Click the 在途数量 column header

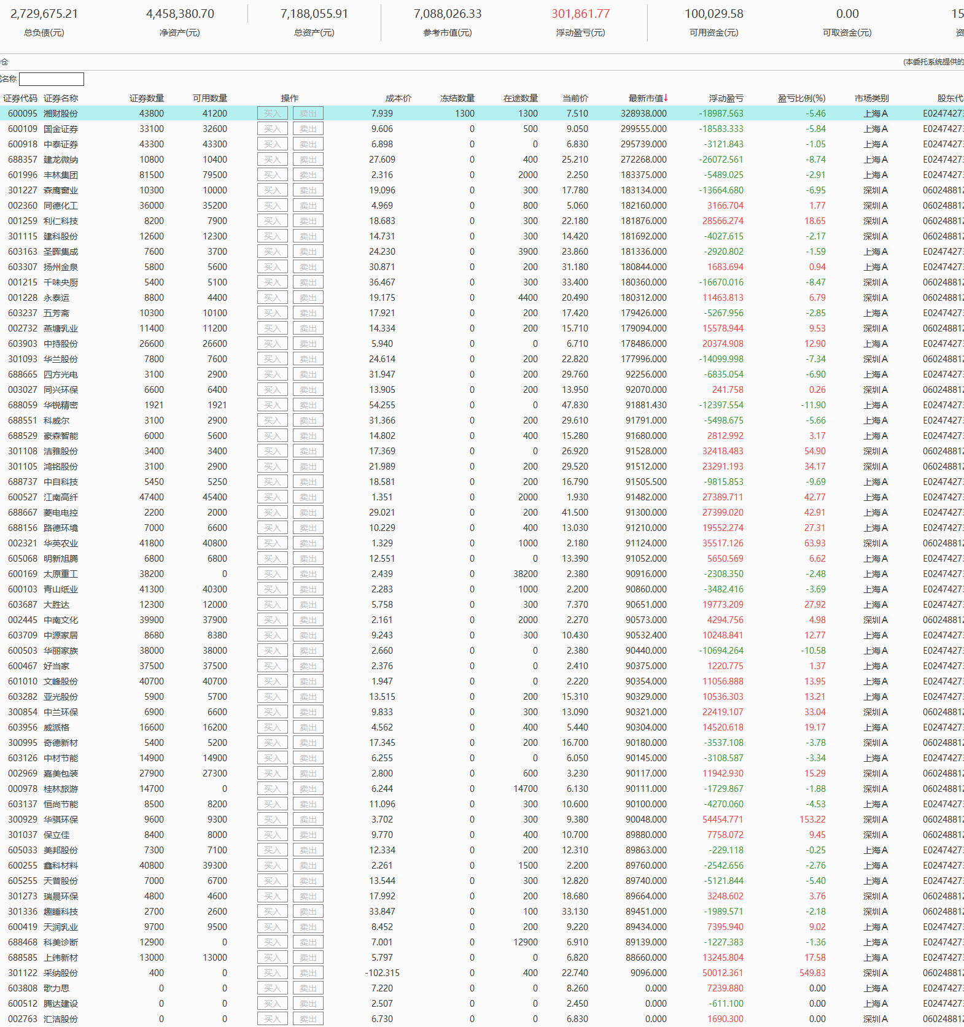tap(521, 98)
